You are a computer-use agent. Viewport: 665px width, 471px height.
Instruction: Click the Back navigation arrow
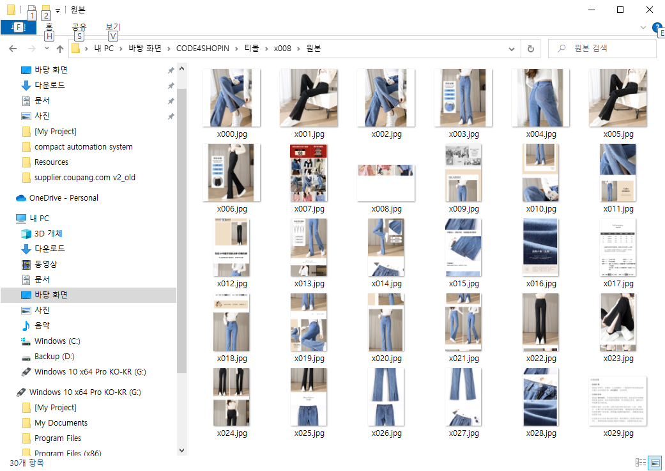pos(12,49)
